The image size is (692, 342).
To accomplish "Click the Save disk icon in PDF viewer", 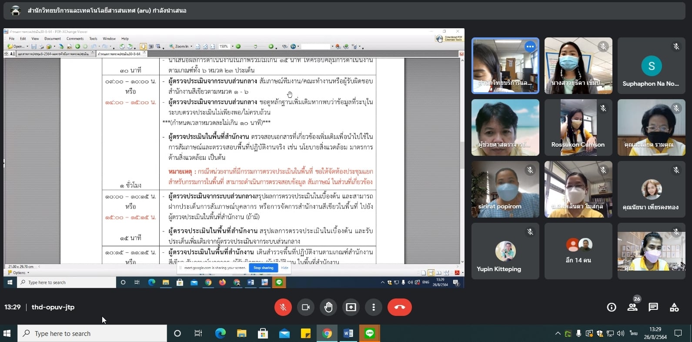I will 34,46.
